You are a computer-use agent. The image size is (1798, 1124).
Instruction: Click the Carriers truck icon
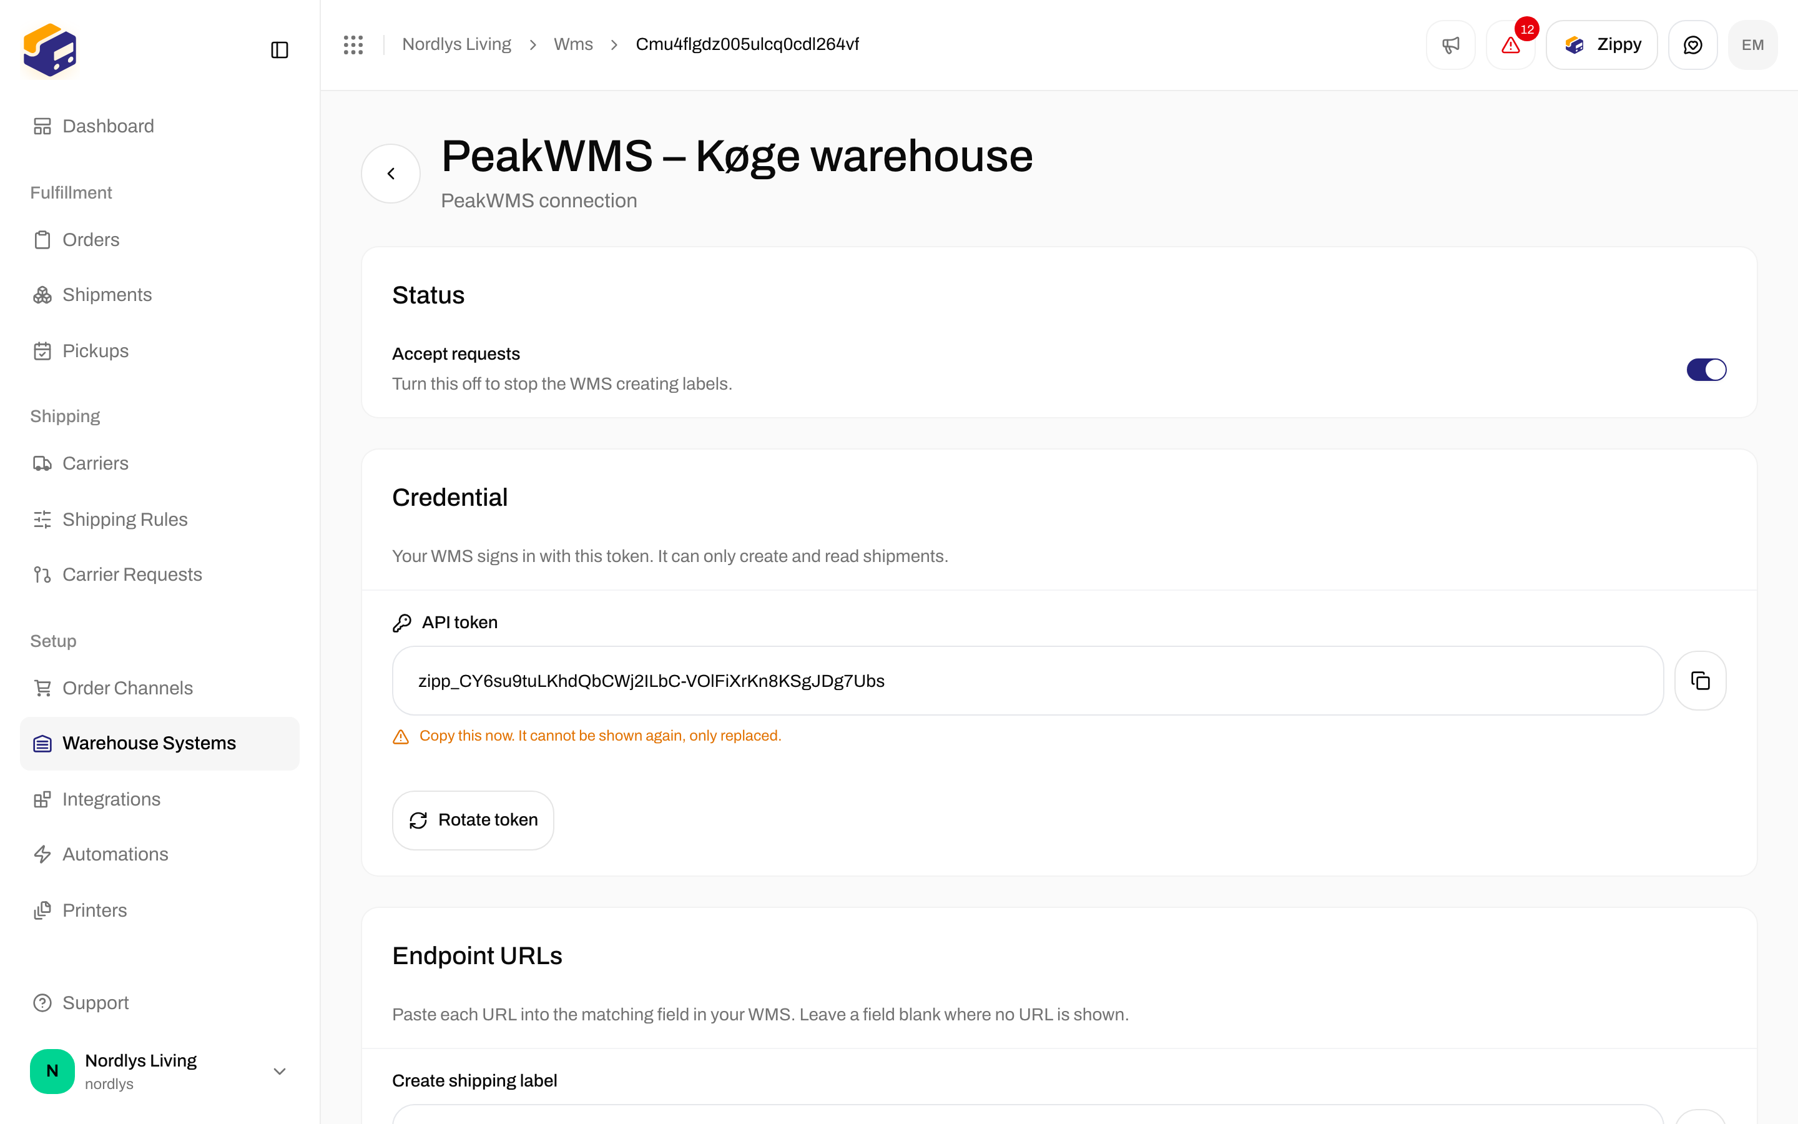tap(42, 464)
